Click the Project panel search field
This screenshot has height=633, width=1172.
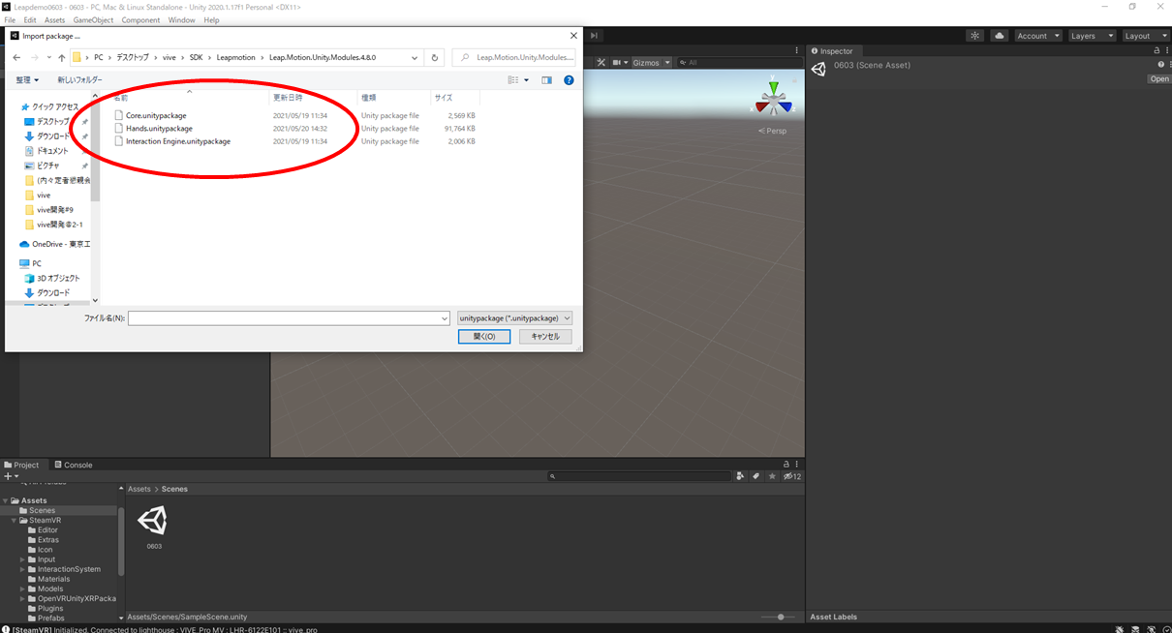pos(639,476)
